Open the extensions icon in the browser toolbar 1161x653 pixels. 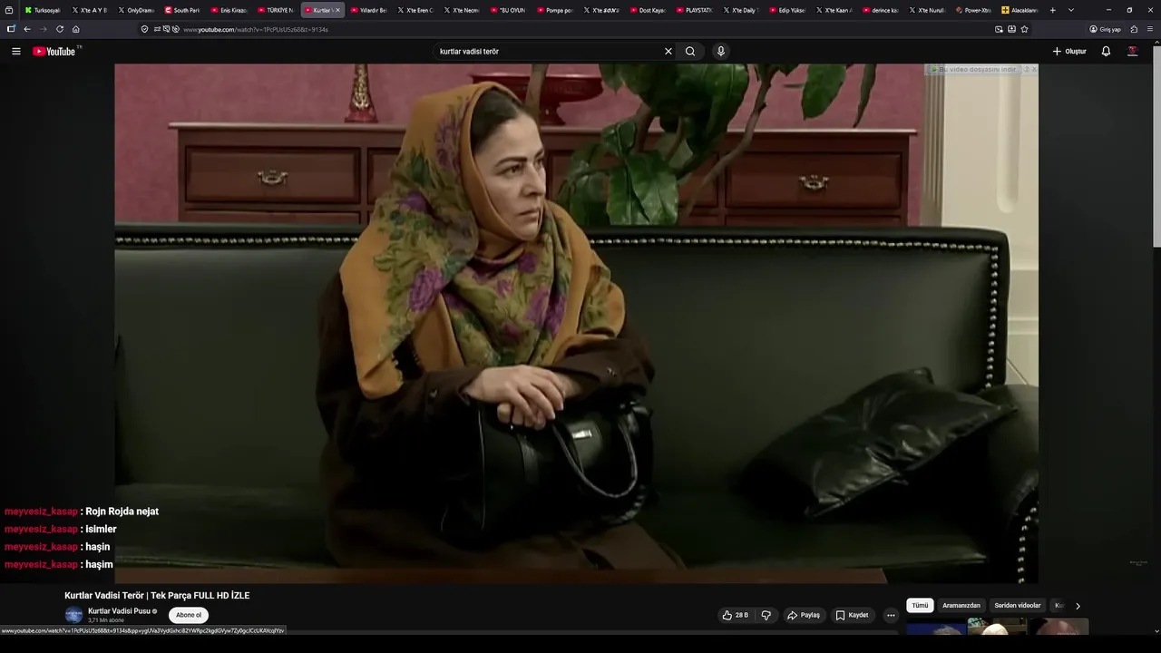pos(1134,29)
